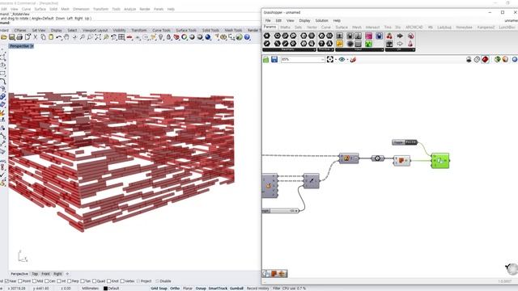Click Zoom Extents icon in Grasshopper canvas toolbar
Viewport: 518px width, 291px height.
click(330, 59)
